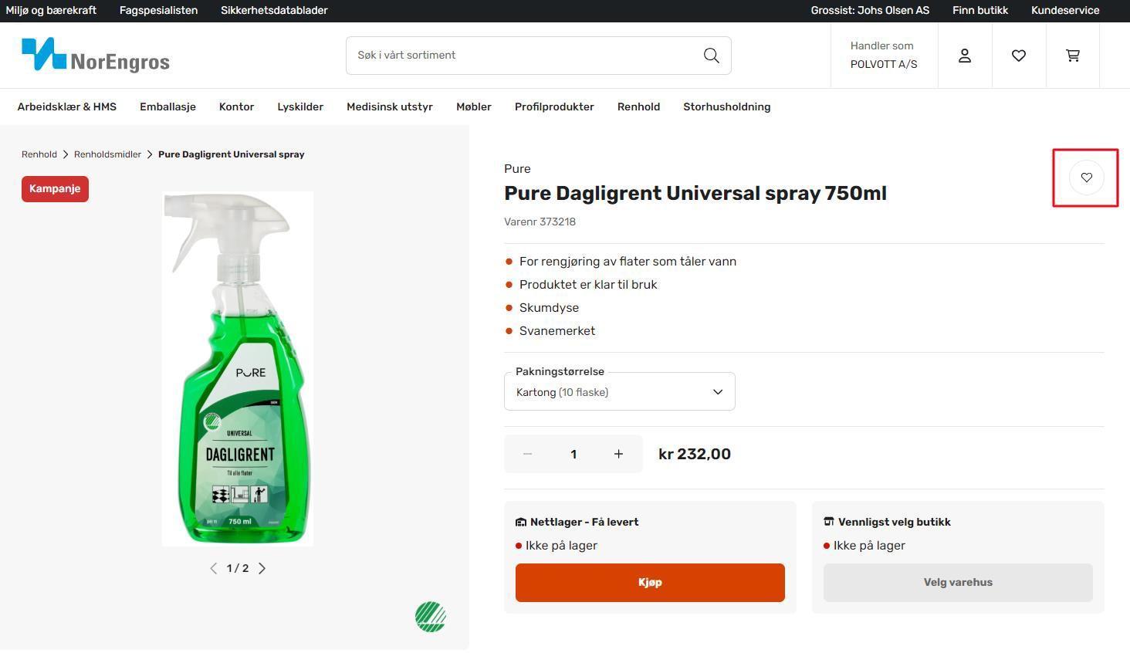Open the Renhold menu category
Screen dimensions: 1130x653
click(638, 107)
